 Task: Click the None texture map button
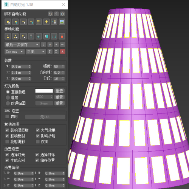coord(44,103)
